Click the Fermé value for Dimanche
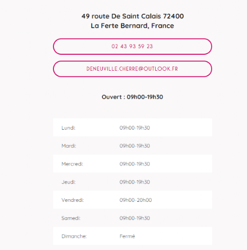This screenshot has width=247, height=250. tap(127, 236)
